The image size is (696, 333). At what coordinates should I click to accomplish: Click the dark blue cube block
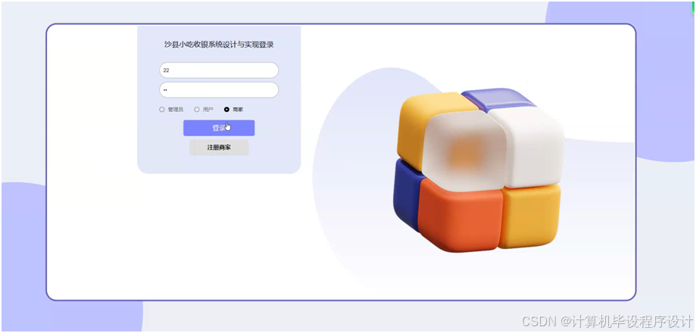tap(405, 192)
